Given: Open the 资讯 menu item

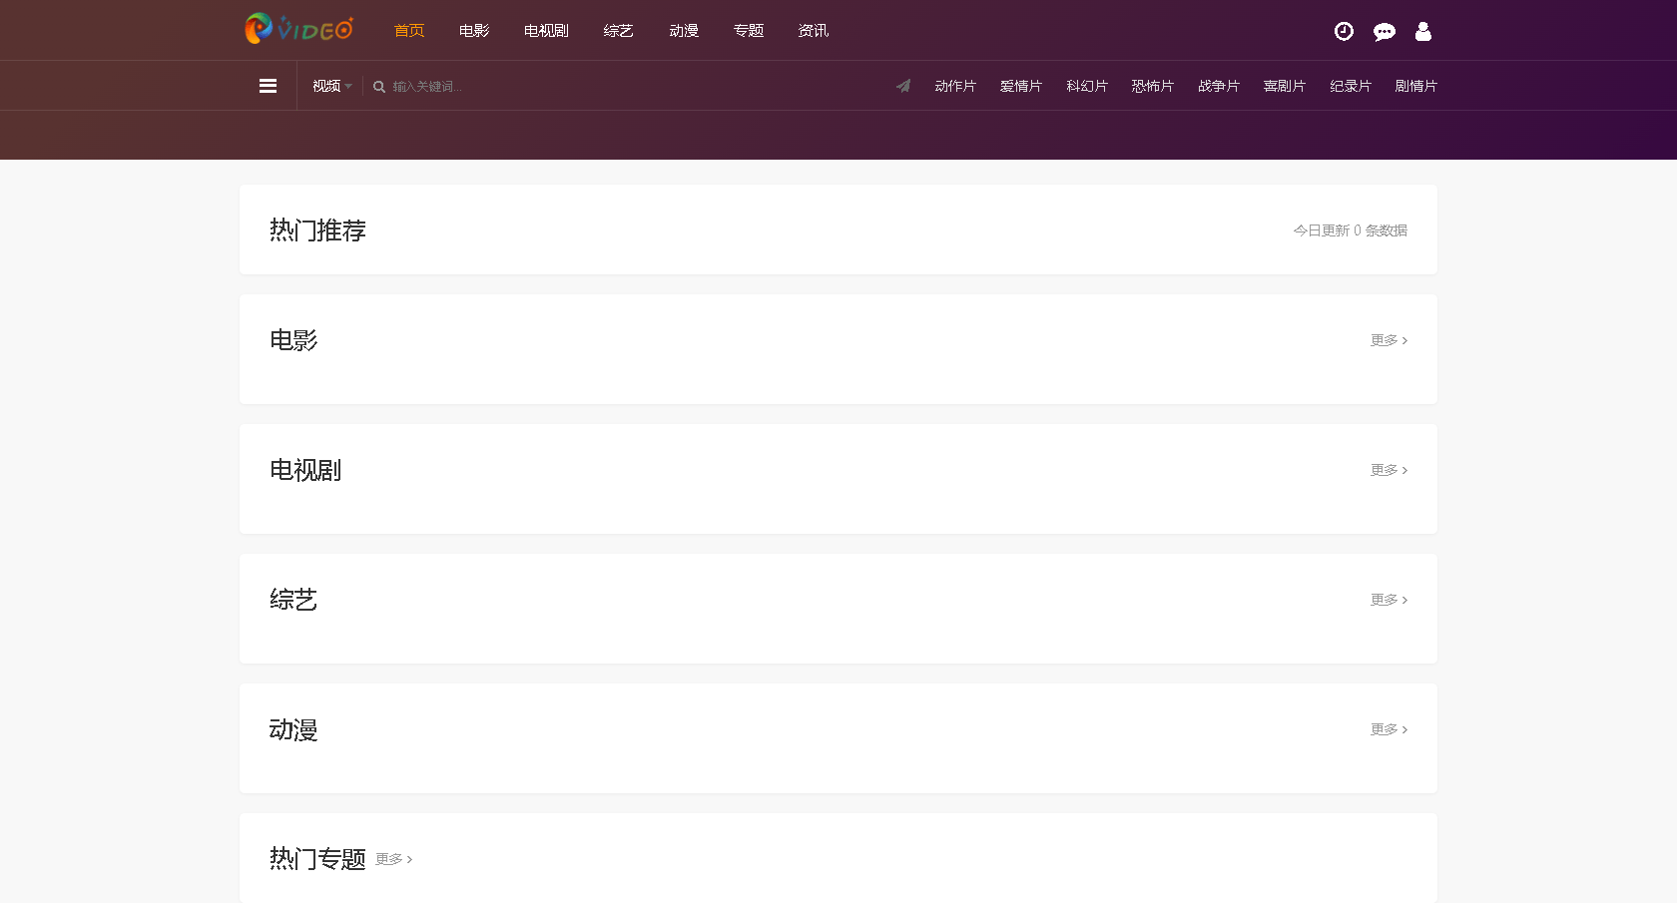Looking at the screenshot, I should [x=813, y=30].
